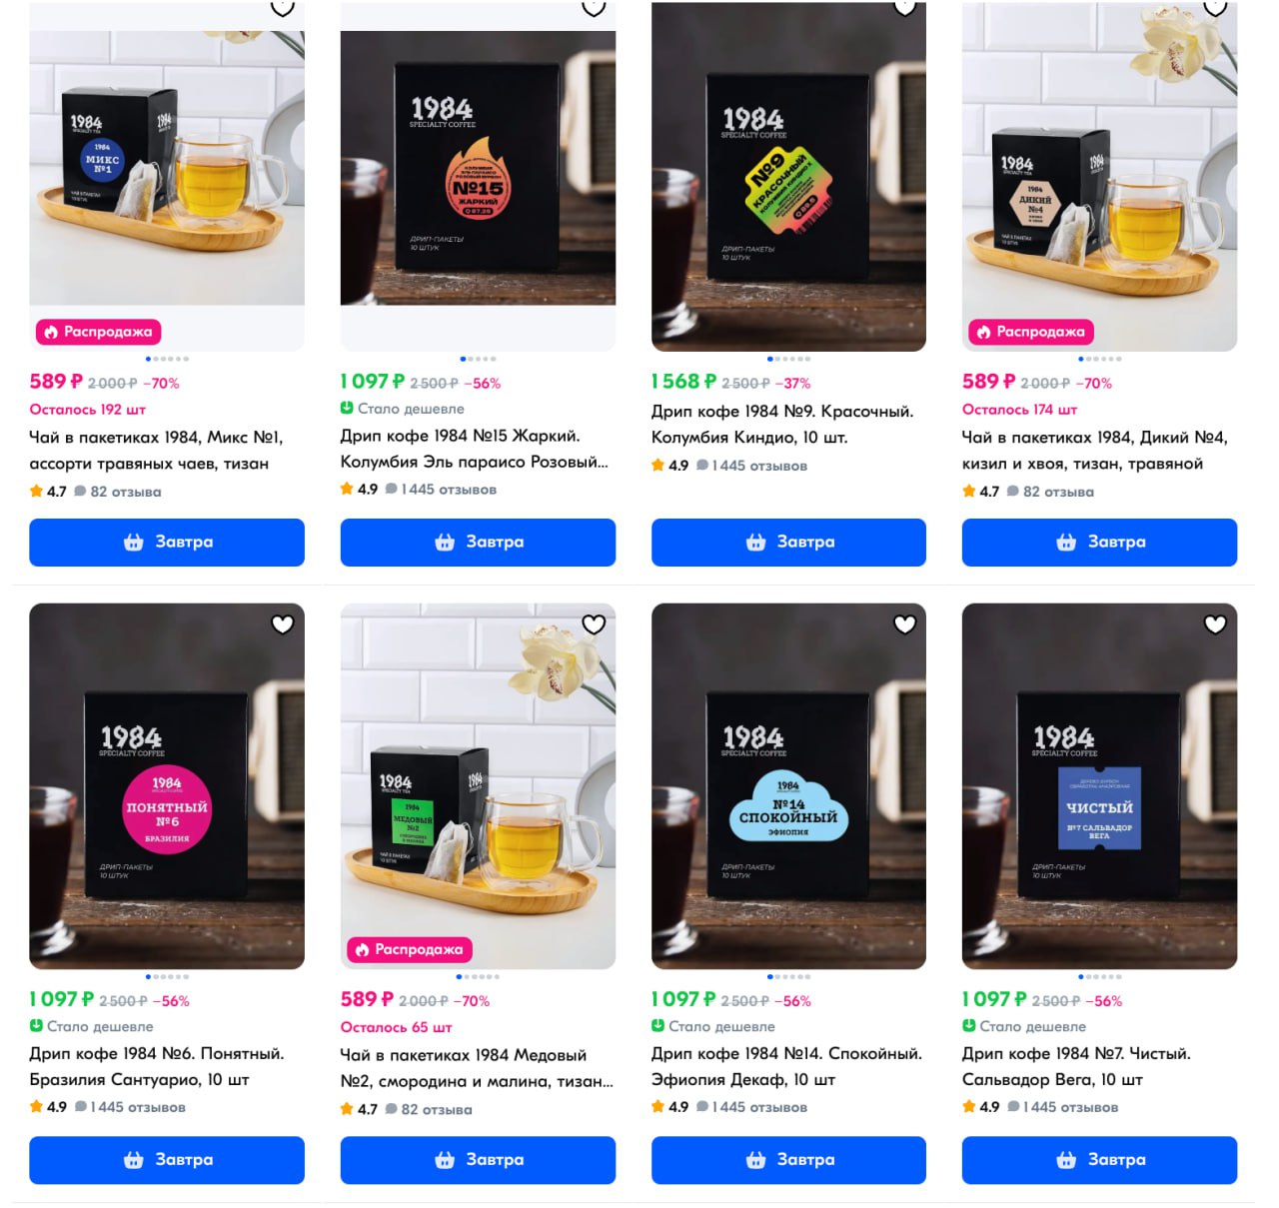
Task: Click the Распродажа badge on Микс №1 tea
Action: point(99,332)
